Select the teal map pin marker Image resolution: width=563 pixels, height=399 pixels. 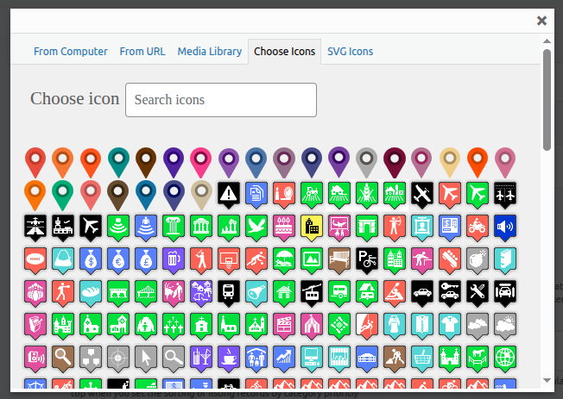point(118,163)
